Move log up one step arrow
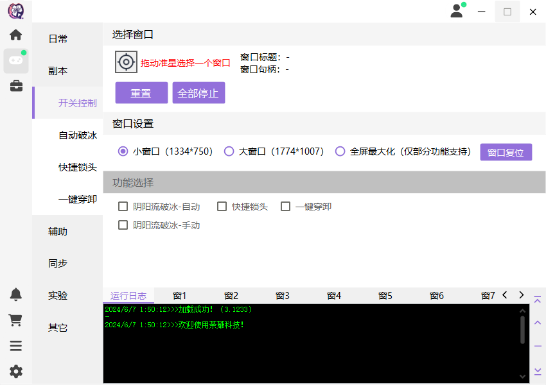 point(538,323)
